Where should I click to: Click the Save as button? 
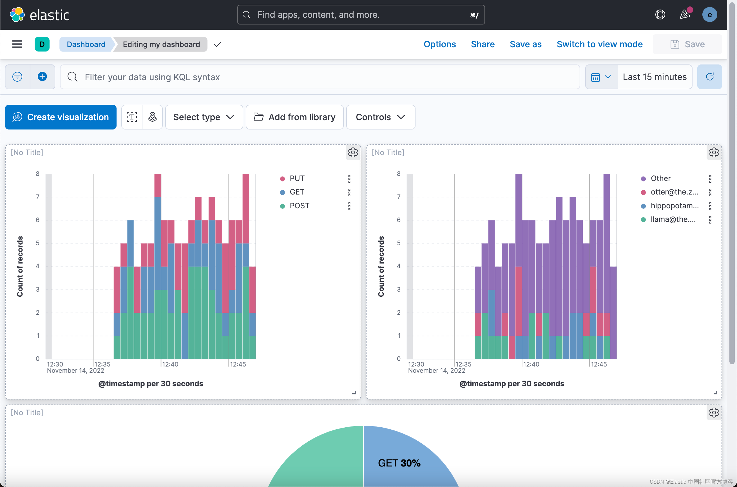coord(525,44)
